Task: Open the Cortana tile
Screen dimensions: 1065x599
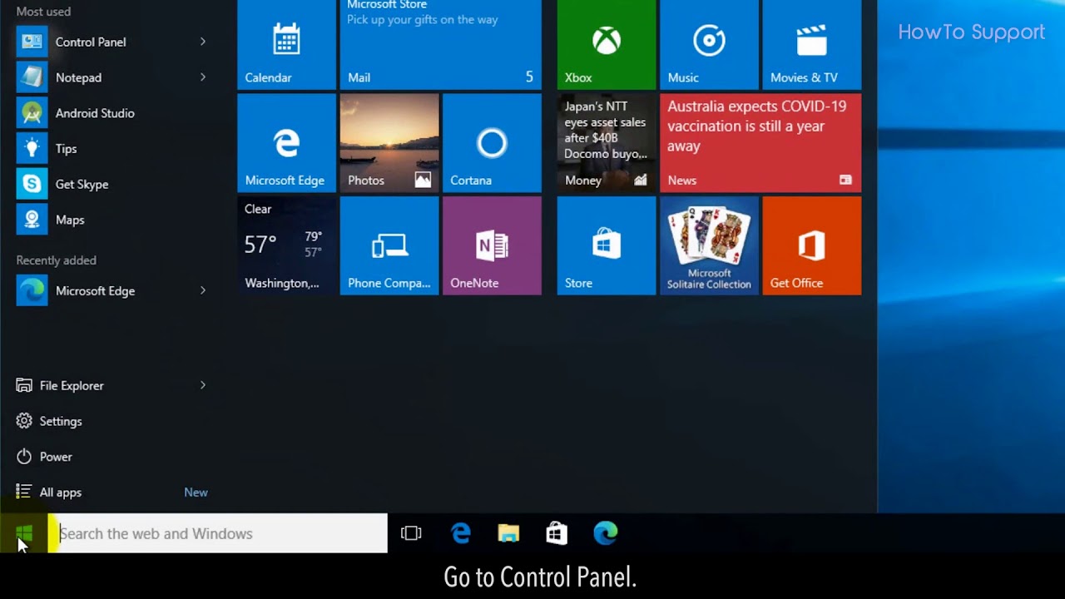Action: (492, 143)
